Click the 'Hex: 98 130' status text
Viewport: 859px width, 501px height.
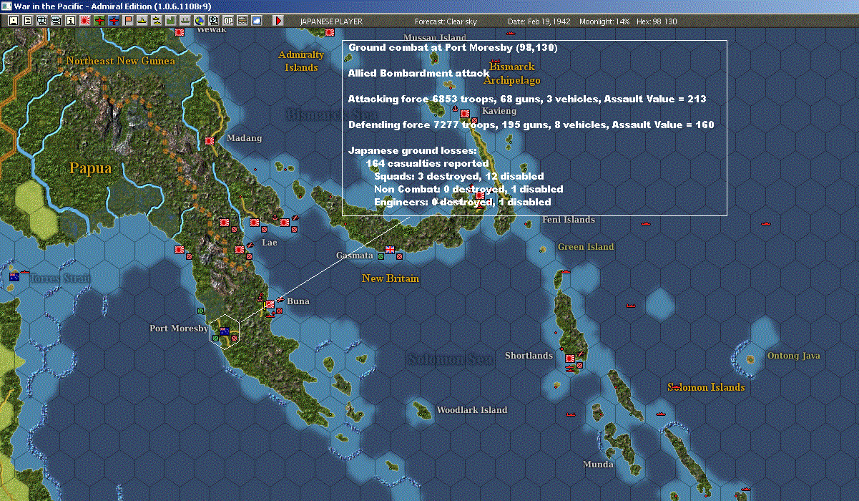(x=655, y=21)
